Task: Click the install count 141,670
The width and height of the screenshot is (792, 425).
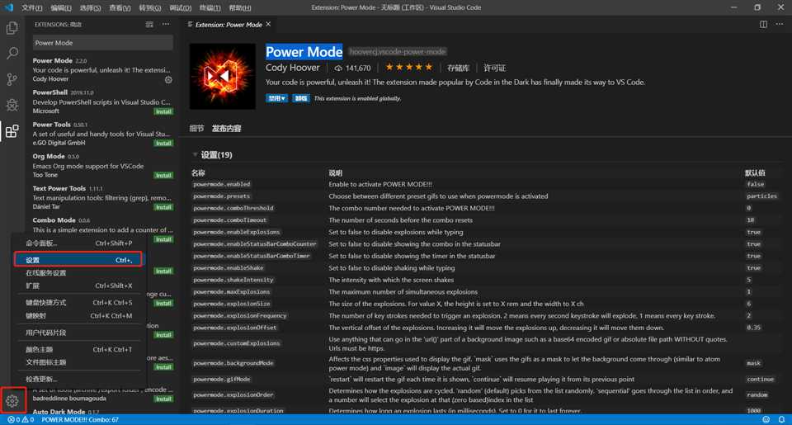Action: click(352, 68)
